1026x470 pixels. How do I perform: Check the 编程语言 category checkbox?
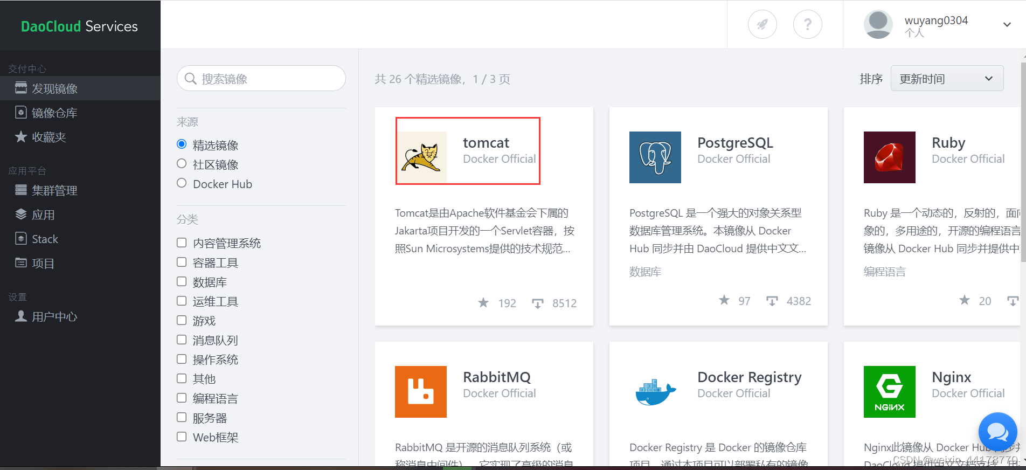pos(182,398)
